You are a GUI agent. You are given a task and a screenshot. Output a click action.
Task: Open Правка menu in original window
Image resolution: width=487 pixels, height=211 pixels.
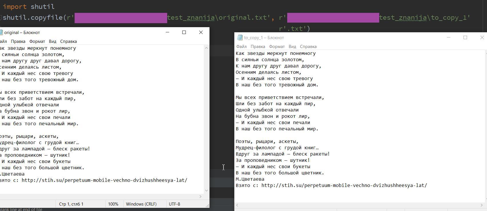[x=18, y=41]
